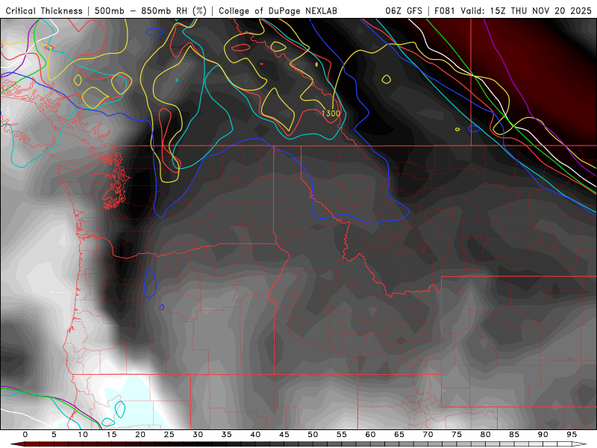This screenshot has width=597, height=448.
Task: Click the 85 tick on RH scale
Action: [x=514, y=435]
